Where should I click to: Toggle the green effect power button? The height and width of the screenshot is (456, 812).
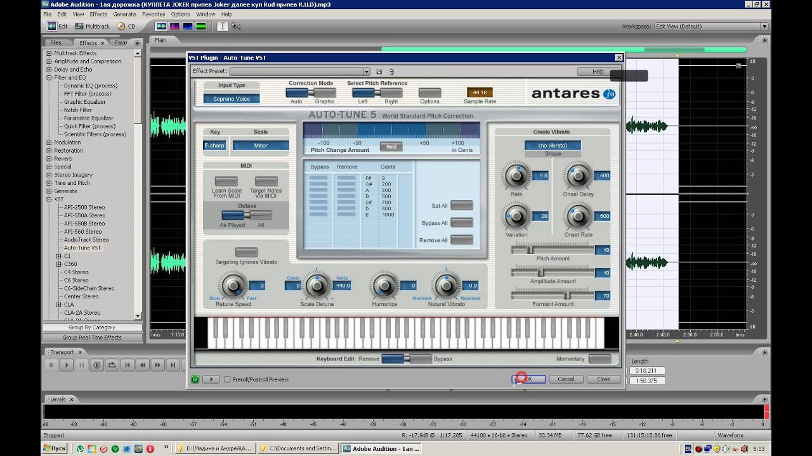tap(195, 379)
